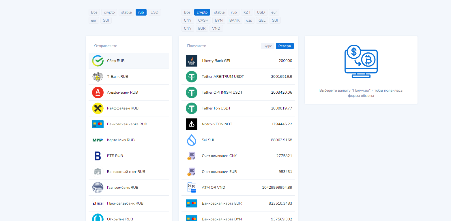Click the T-Bank RUB crest logo
The width and height of the screenshot is (451, 221).
click(x=98, y=77)
